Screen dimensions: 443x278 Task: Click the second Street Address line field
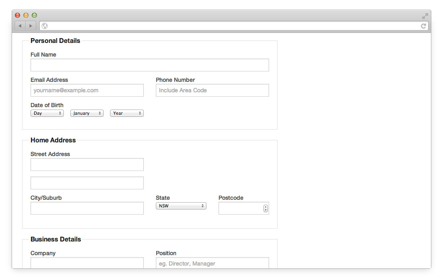pyautogui.click(x=87, y=183)
